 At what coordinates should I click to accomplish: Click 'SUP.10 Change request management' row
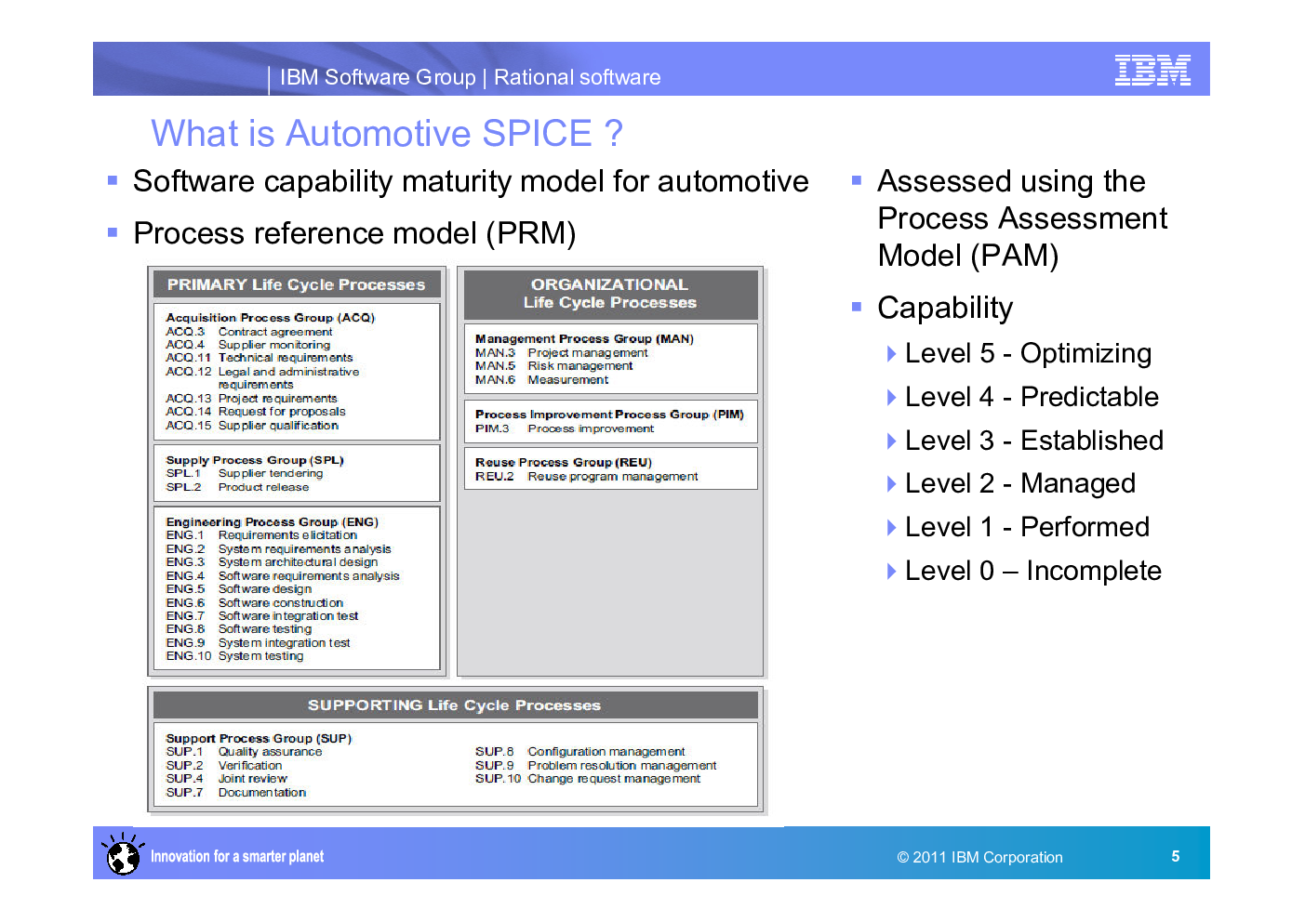pyautogui.click(x=587, y=779)
